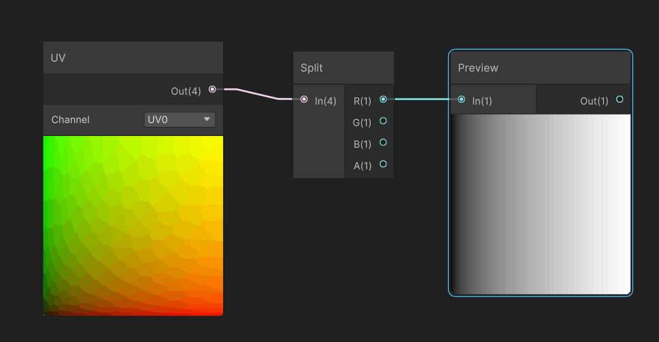Viewport: 659px width, 342px height.
Task: Select the UV node title bar
Action: click(133, 58)
